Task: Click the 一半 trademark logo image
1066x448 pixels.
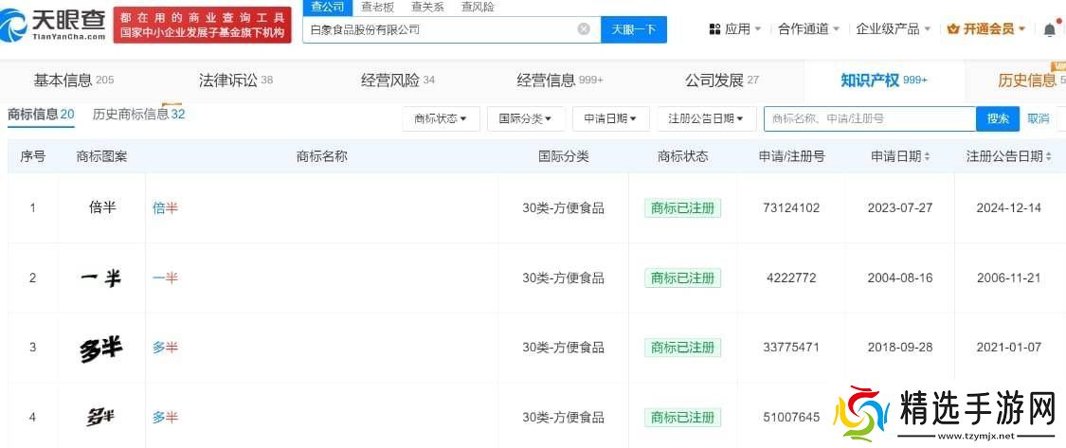Action: pyautogui.click(x=101, y=278)
